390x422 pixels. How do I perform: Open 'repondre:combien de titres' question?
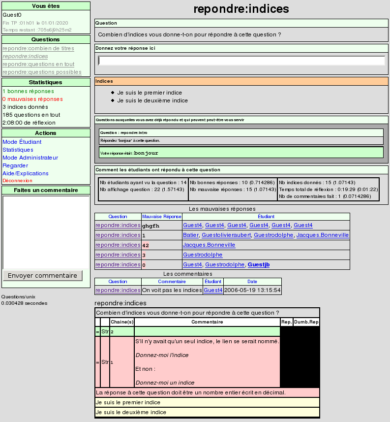38,48
